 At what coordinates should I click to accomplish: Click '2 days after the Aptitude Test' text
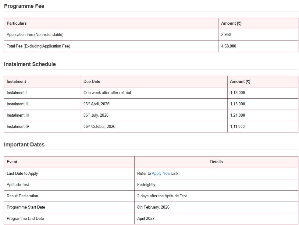click(x=162, y=196)
